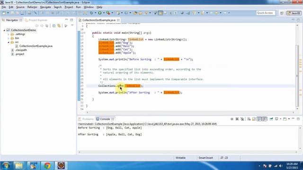303x170 pixels.
Task: Open the Navigate menu
Action: (x=45, y=7)
